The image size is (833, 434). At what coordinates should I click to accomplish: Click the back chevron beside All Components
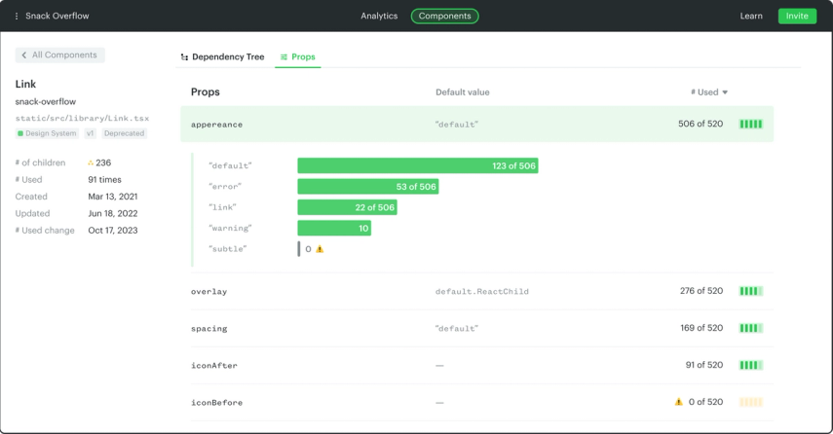point(24,55)
